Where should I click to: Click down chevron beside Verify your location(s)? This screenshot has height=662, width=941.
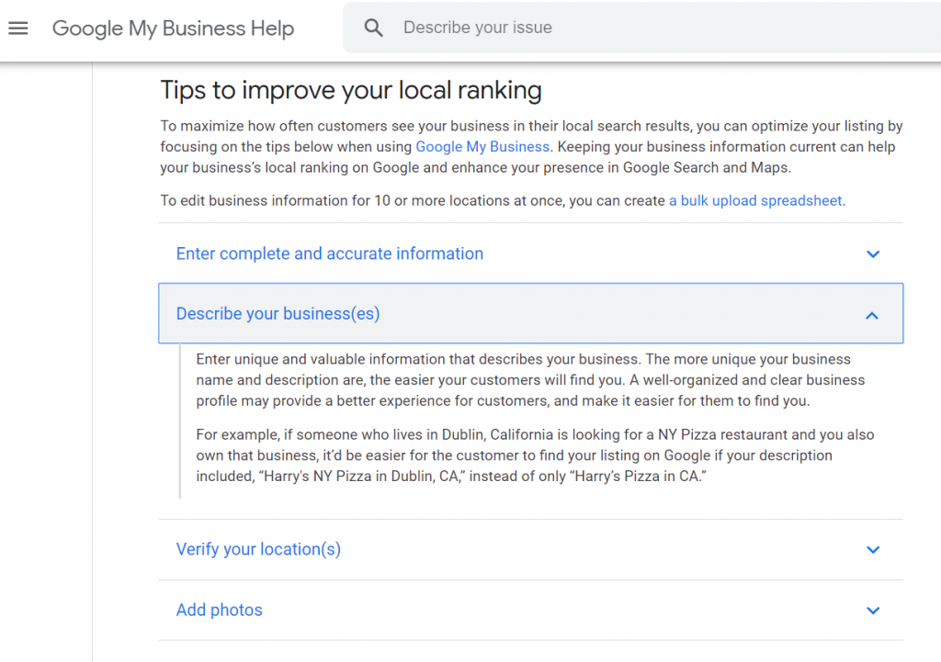pos(873,550)
